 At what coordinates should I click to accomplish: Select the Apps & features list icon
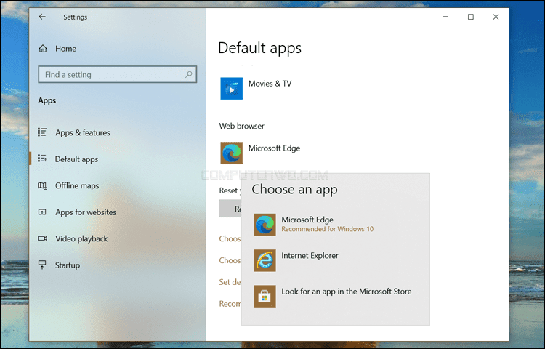pyautogui.click(x=42, y=132)
